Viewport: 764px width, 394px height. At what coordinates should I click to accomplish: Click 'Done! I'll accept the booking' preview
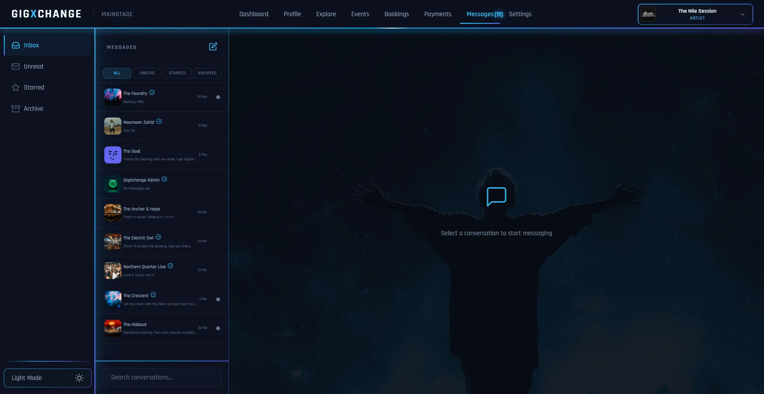click(x=157, y=246)
